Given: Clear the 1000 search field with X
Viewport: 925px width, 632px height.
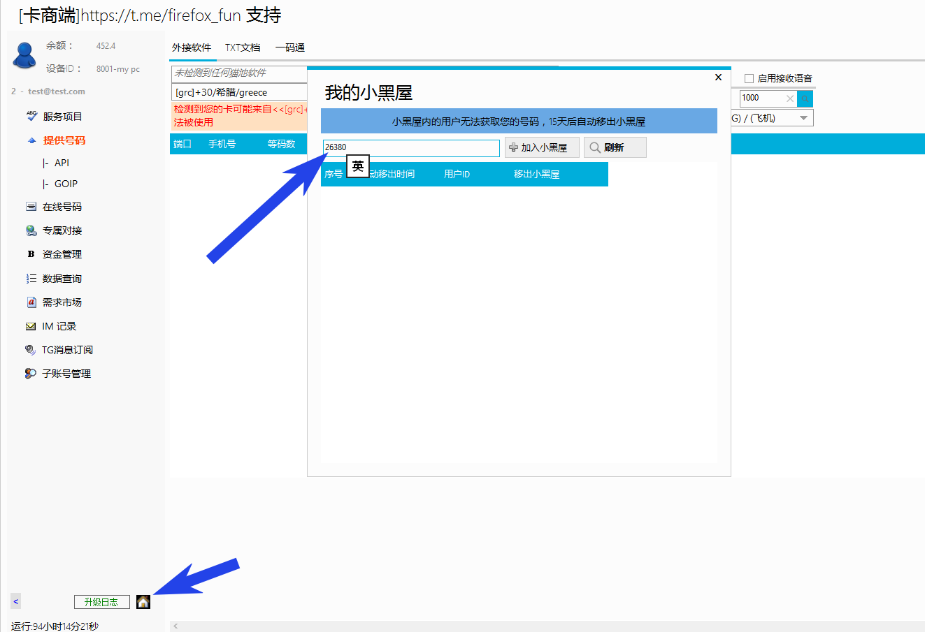Looking at the screenshot, I should 790,98.
